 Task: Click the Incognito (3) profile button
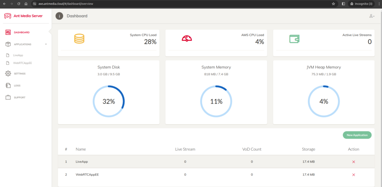(361, 4)
